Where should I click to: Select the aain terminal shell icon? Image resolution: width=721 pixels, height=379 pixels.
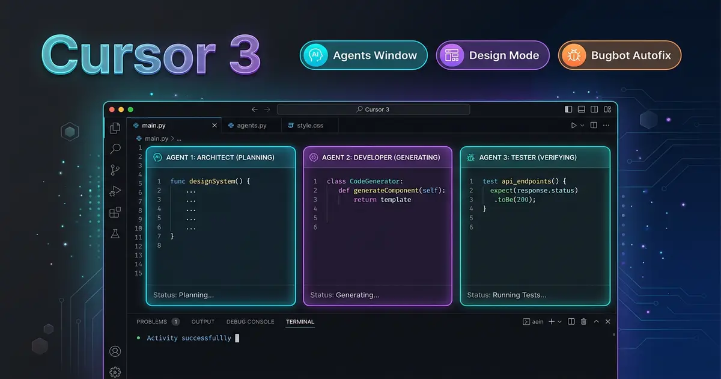pyautogui.click(x=526, y=322)
